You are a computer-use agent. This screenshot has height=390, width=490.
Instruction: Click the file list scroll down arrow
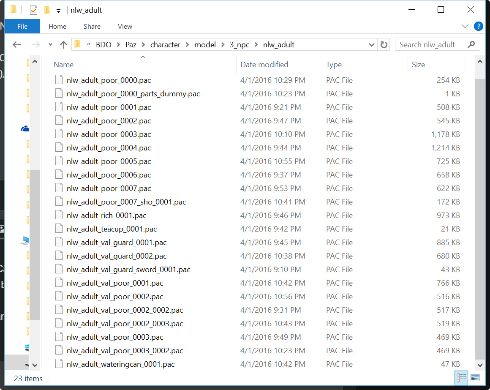point(480,365)
